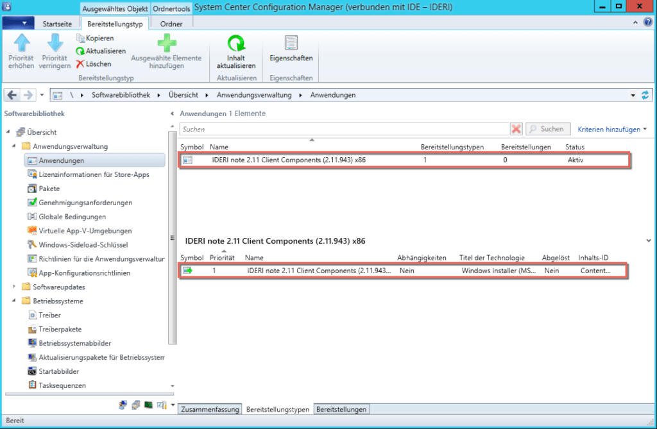Open the address bar dropdown arrow

point(633,96)
